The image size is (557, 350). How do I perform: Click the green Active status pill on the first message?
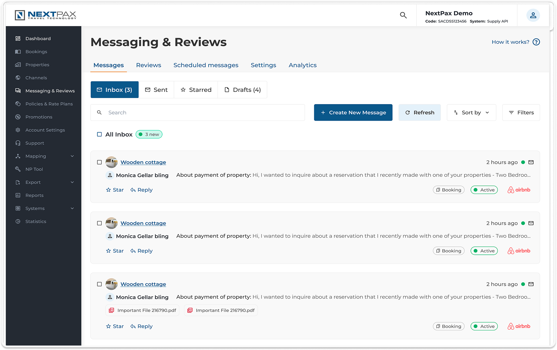point(484,189)
